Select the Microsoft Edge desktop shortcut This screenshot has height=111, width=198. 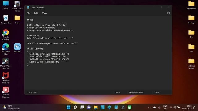click(6, 49)
